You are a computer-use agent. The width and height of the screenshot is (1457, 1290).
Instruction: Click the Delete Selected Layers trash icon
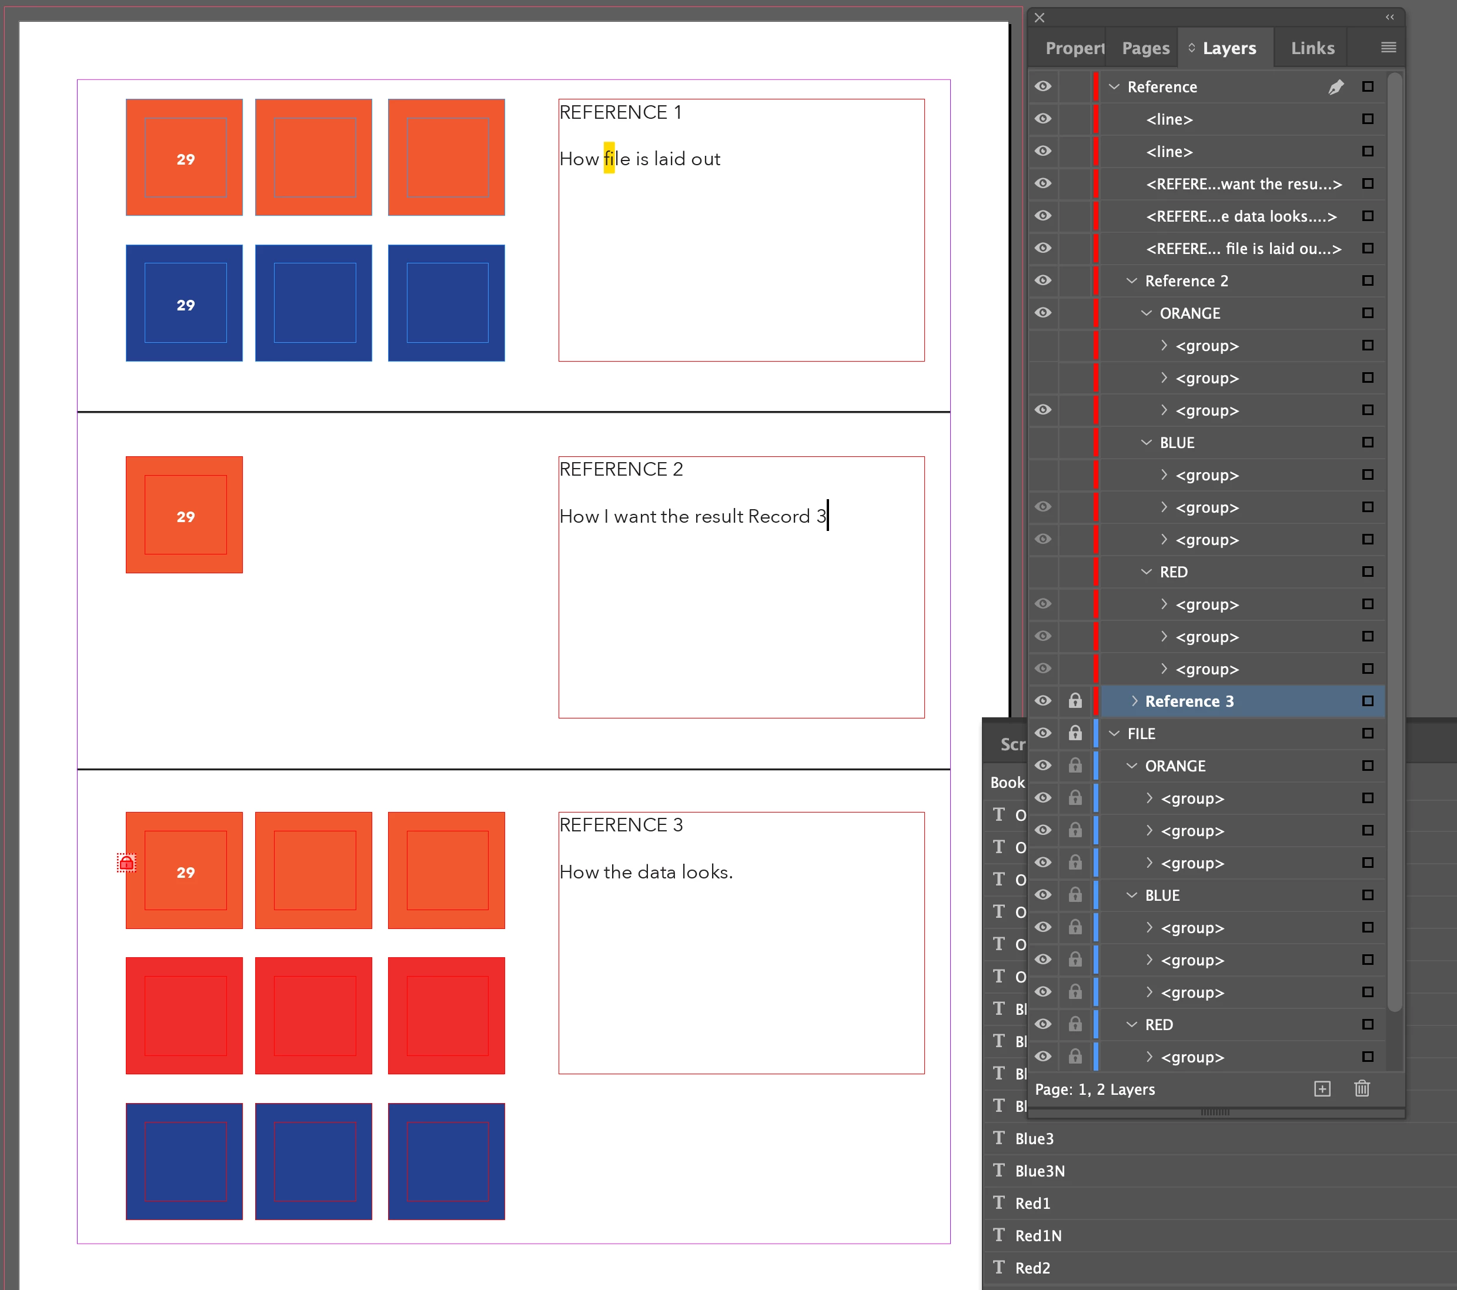coord(1362,1088)
